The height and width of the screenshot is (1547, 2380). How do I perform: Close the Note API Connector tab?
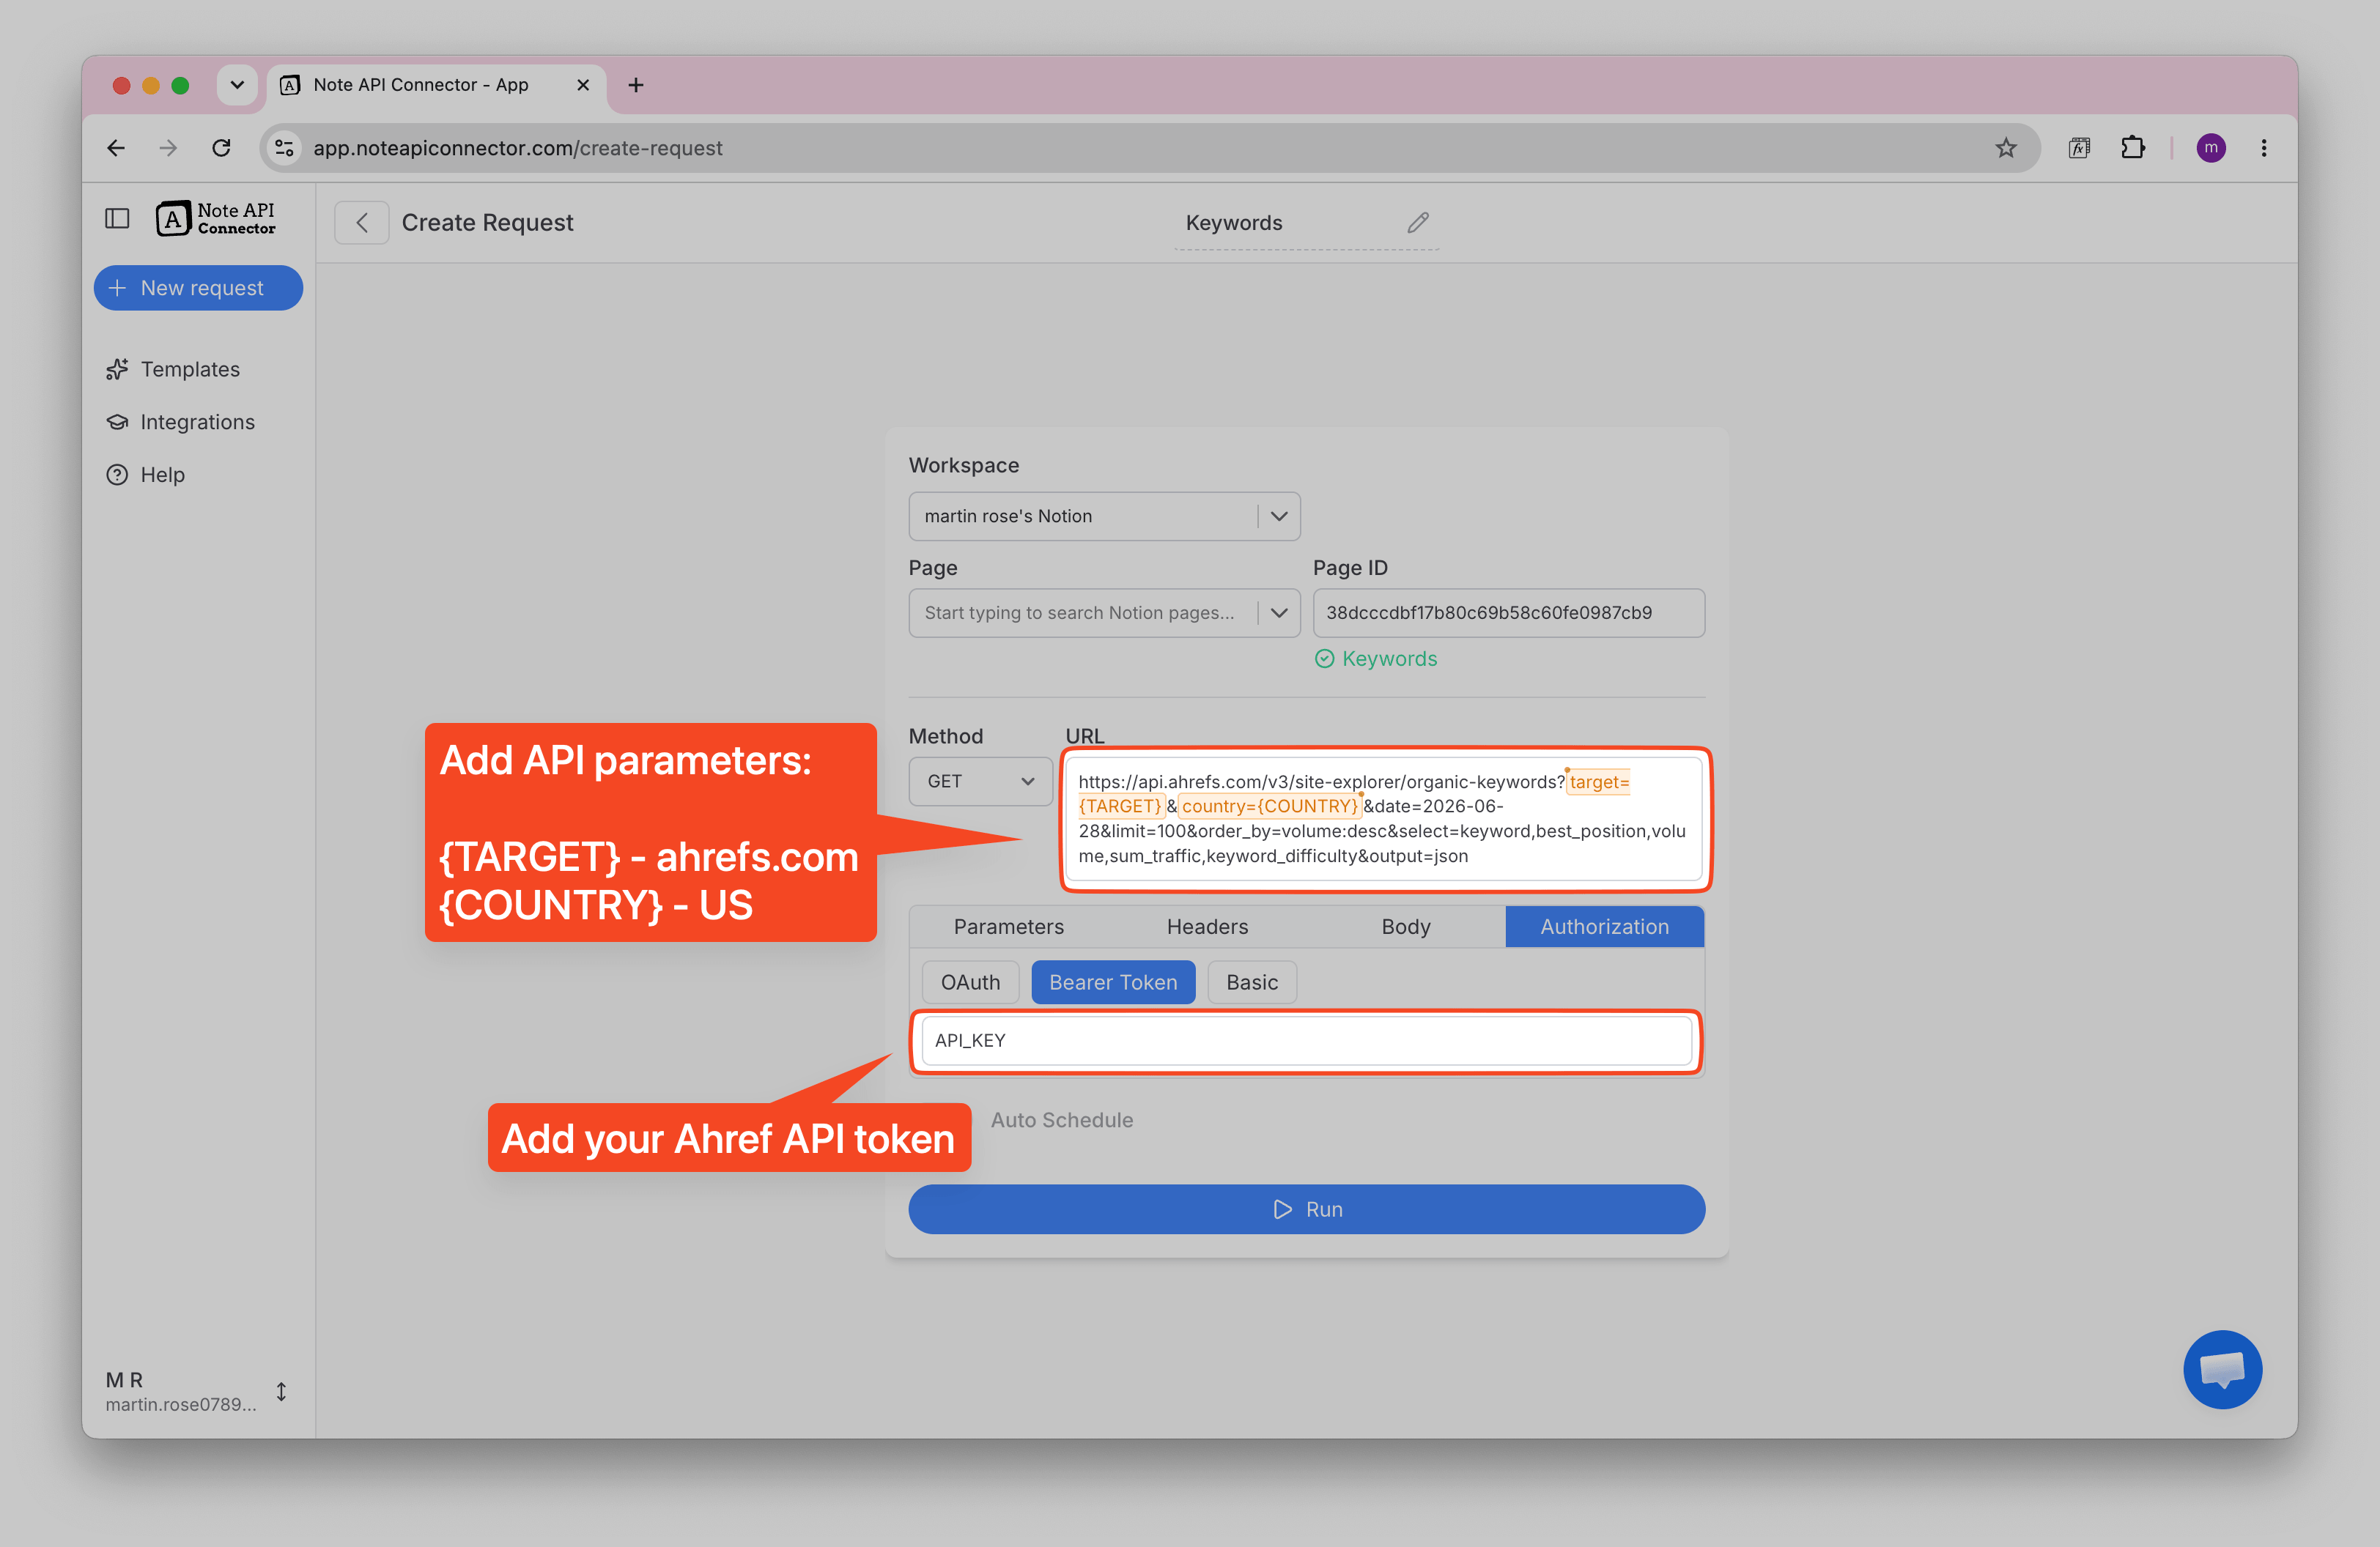point(583,85)
